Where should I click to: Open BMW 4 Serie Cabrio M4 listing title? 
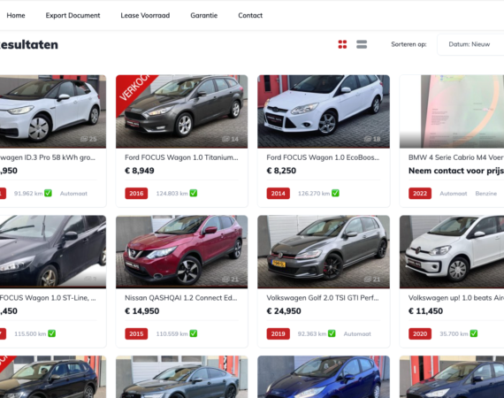(456, 157)
